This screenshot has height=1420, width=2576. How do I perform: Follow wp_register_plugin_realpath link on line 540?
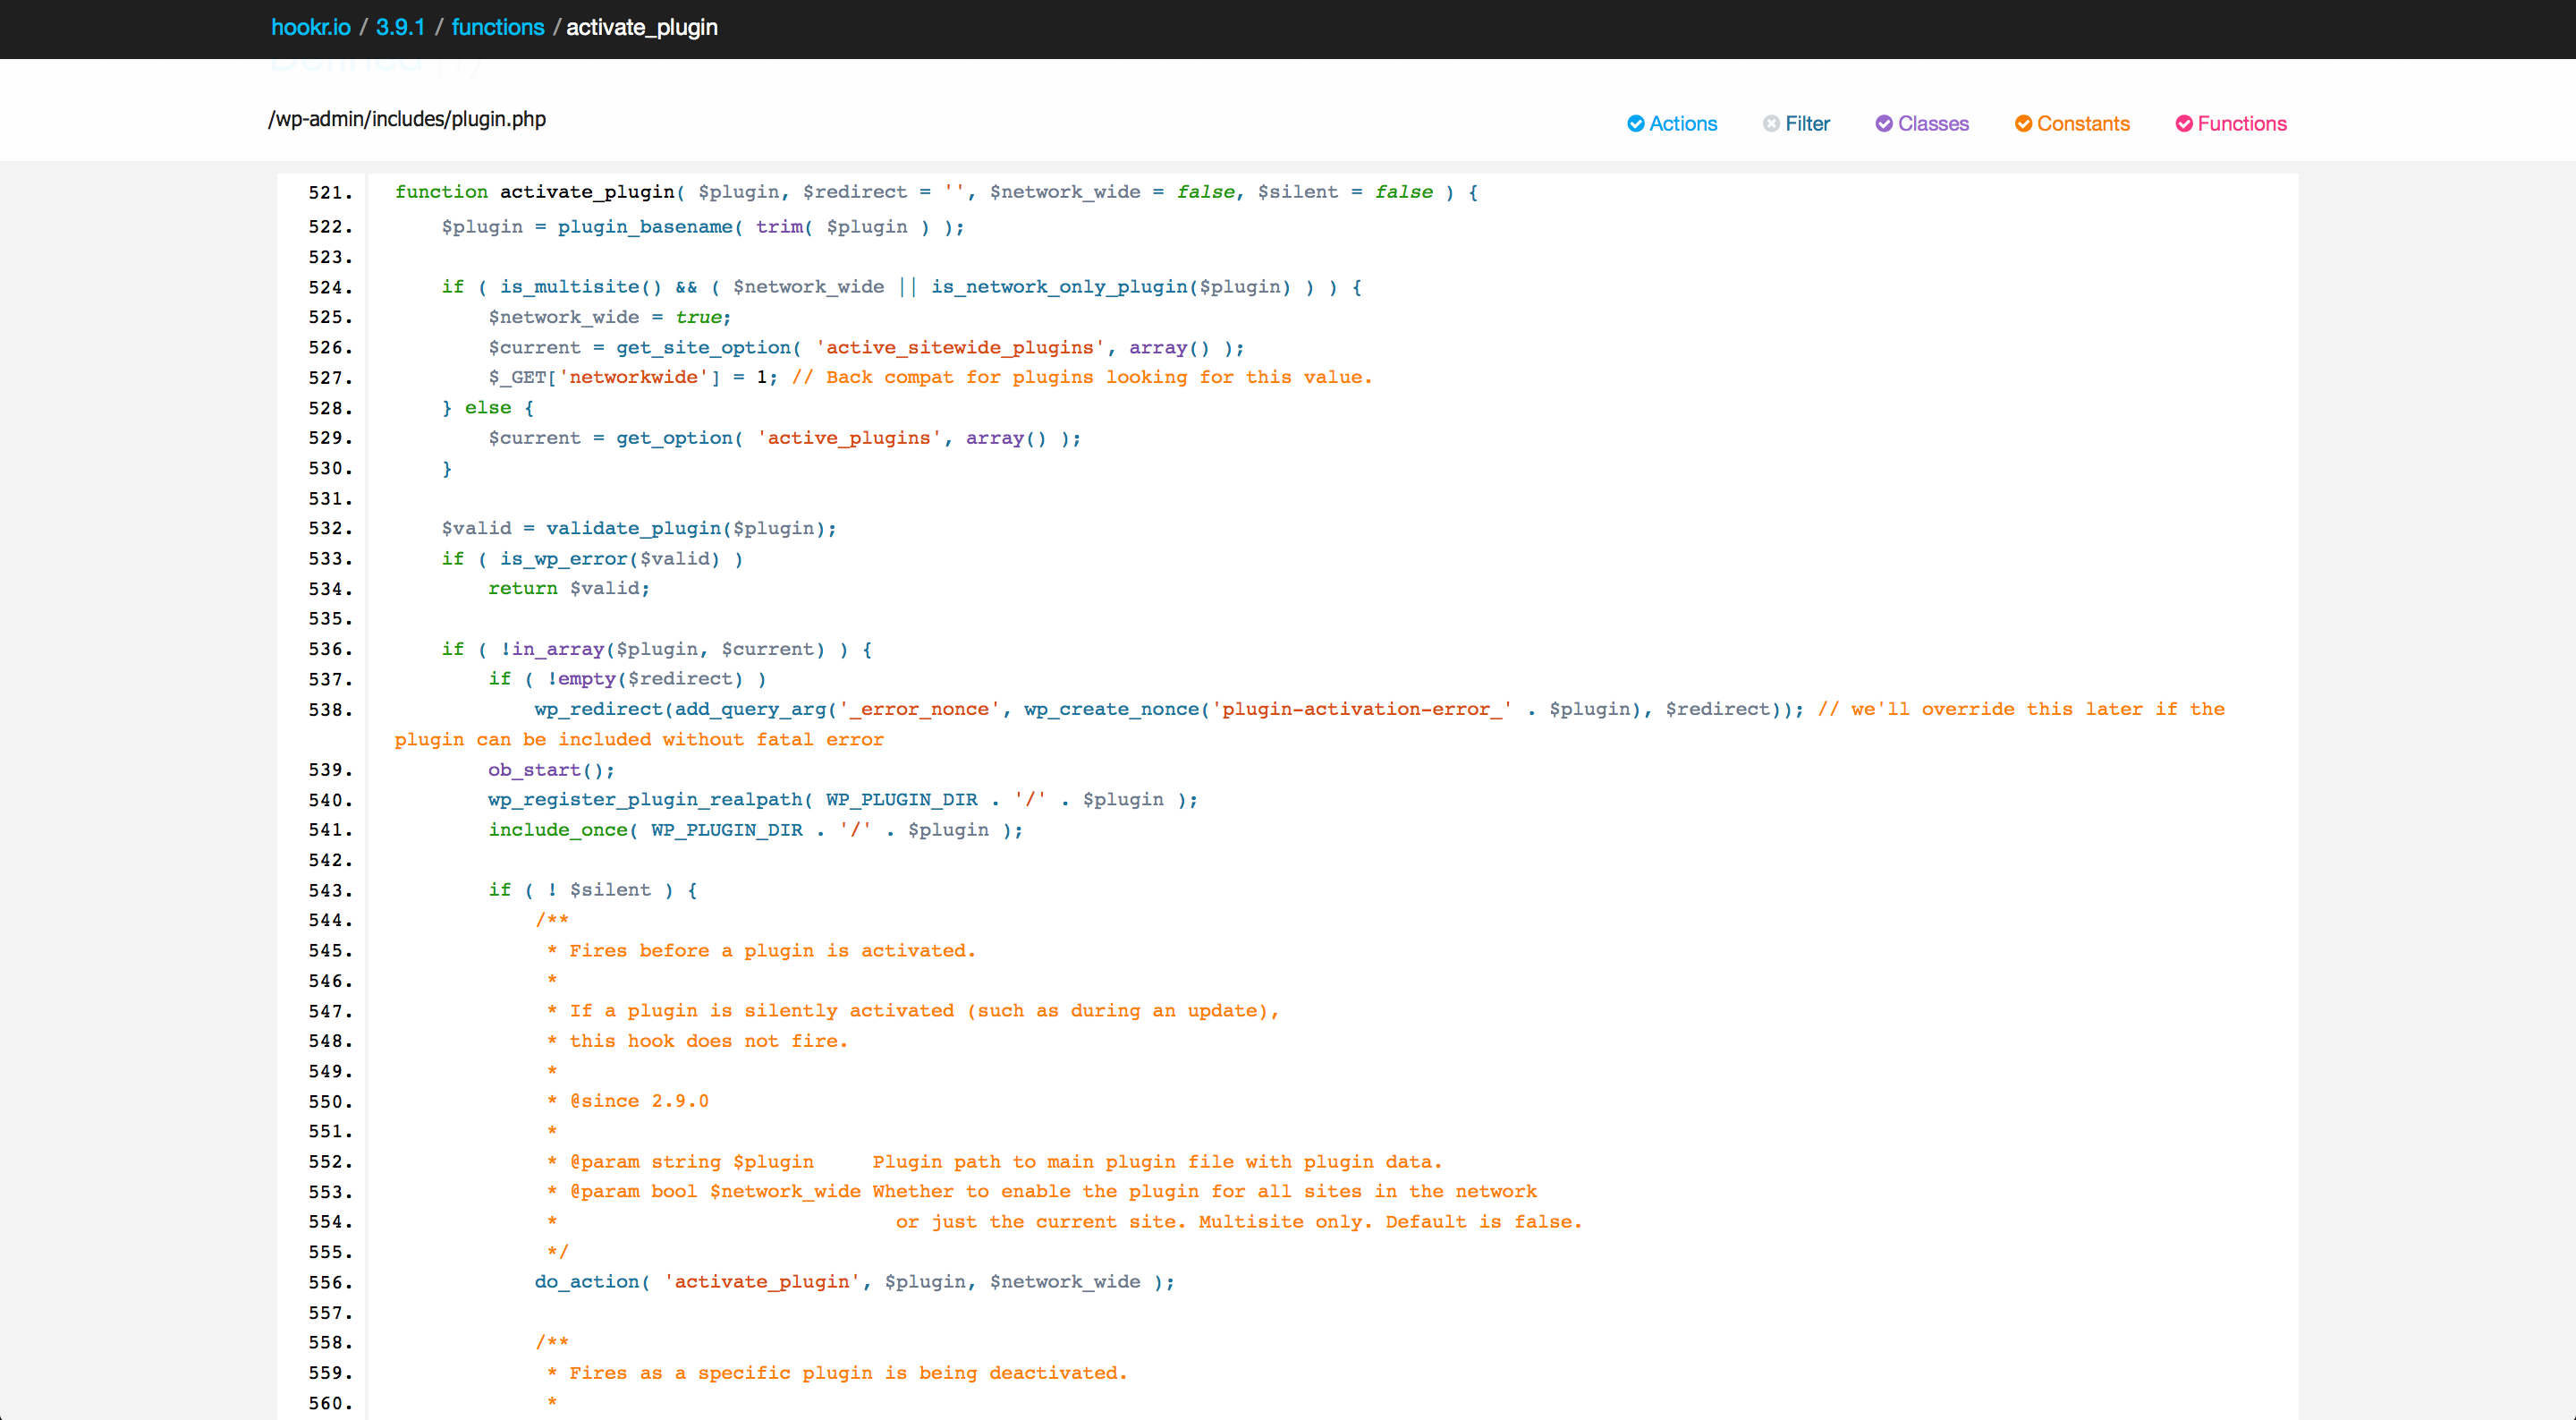644,800
